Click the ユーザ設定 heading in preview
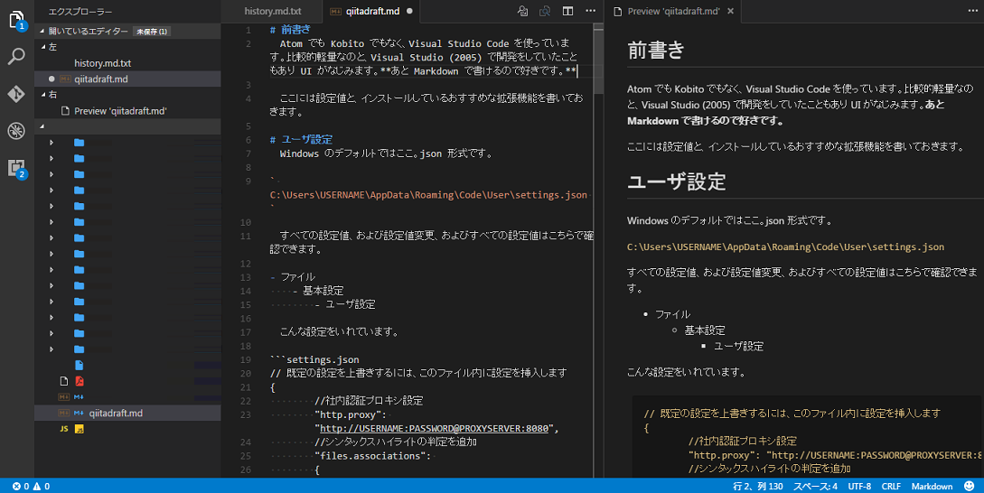Image resolution: width=984 pixels, height=493 pixels. [677, 181]
